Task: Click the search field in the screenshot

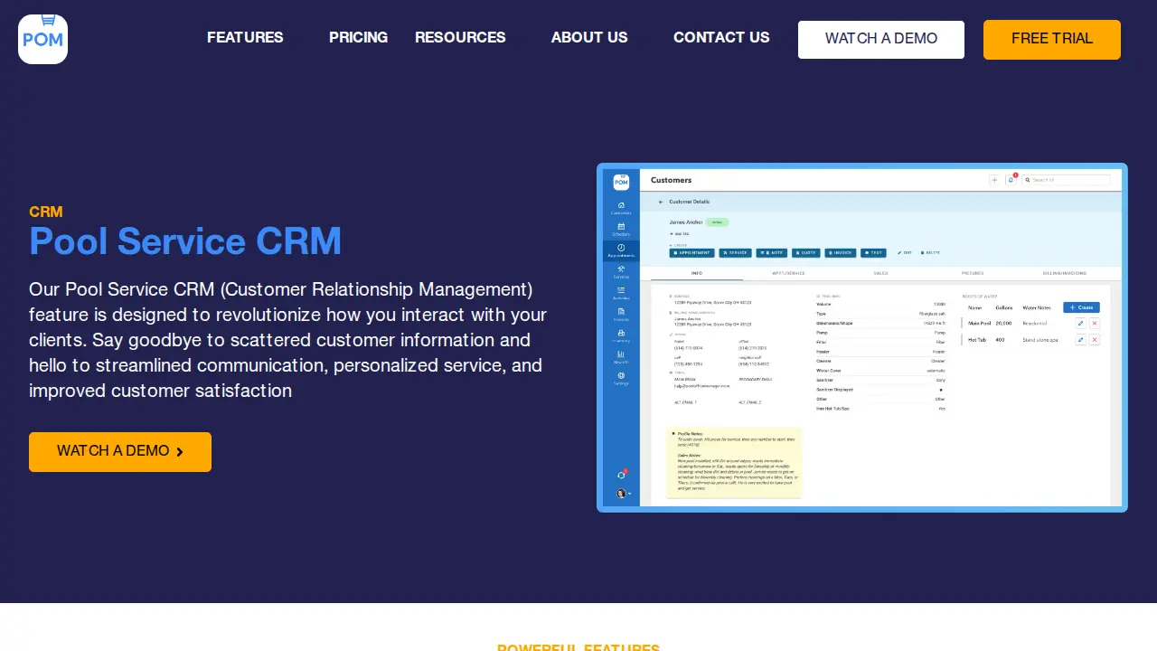Action: click(1067, 180)
